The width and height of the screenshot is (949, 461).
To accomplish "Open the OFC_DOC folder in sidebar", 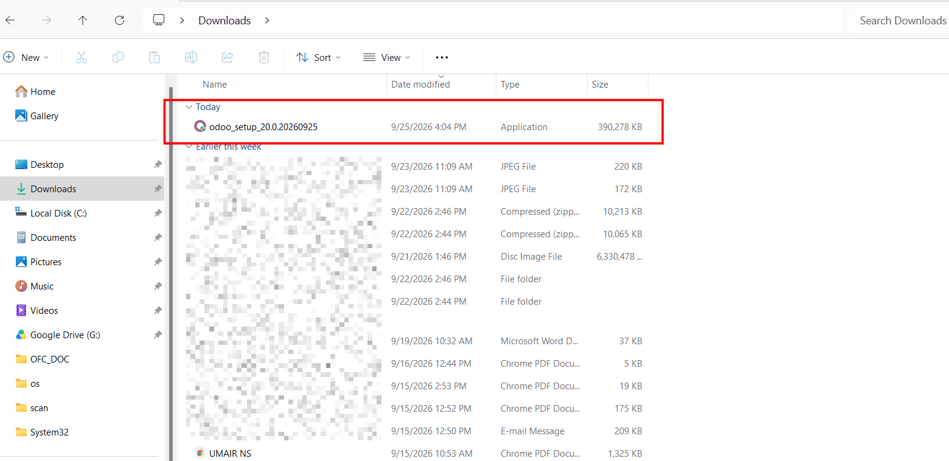I will (x=42, y=359).
